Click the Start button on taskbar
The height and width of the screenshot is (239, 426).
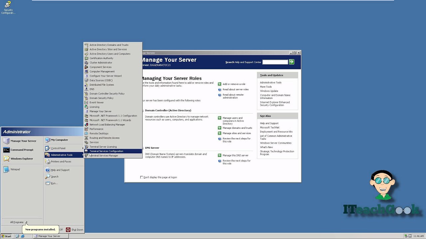click(x=6, y=236)
